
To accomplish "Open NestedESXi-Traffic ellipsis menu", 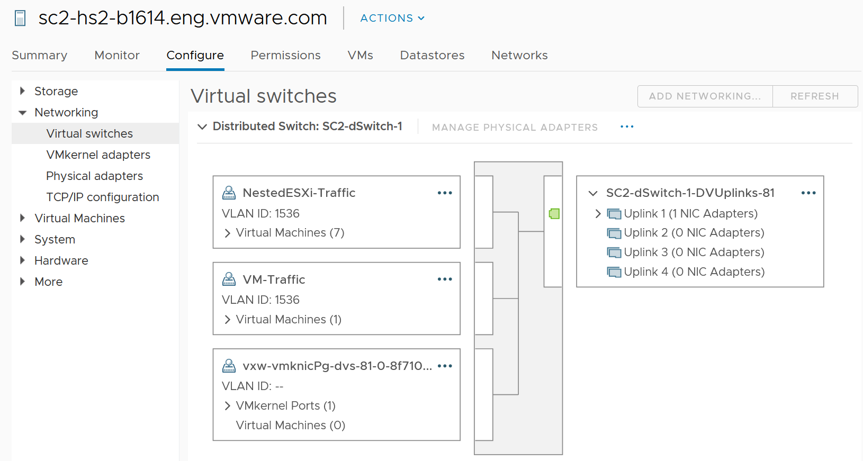I will (445, 193).
